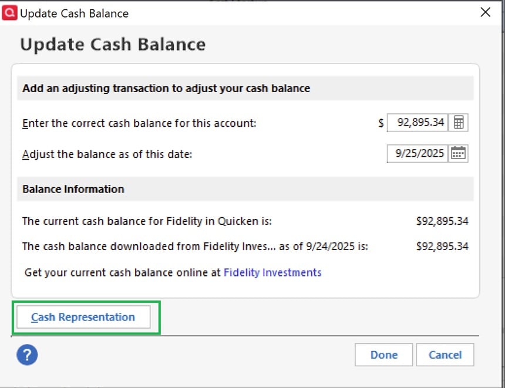Click the 'Get your current cash balance online' text
The width and height of the screenshot is (505, 388).
123,272
